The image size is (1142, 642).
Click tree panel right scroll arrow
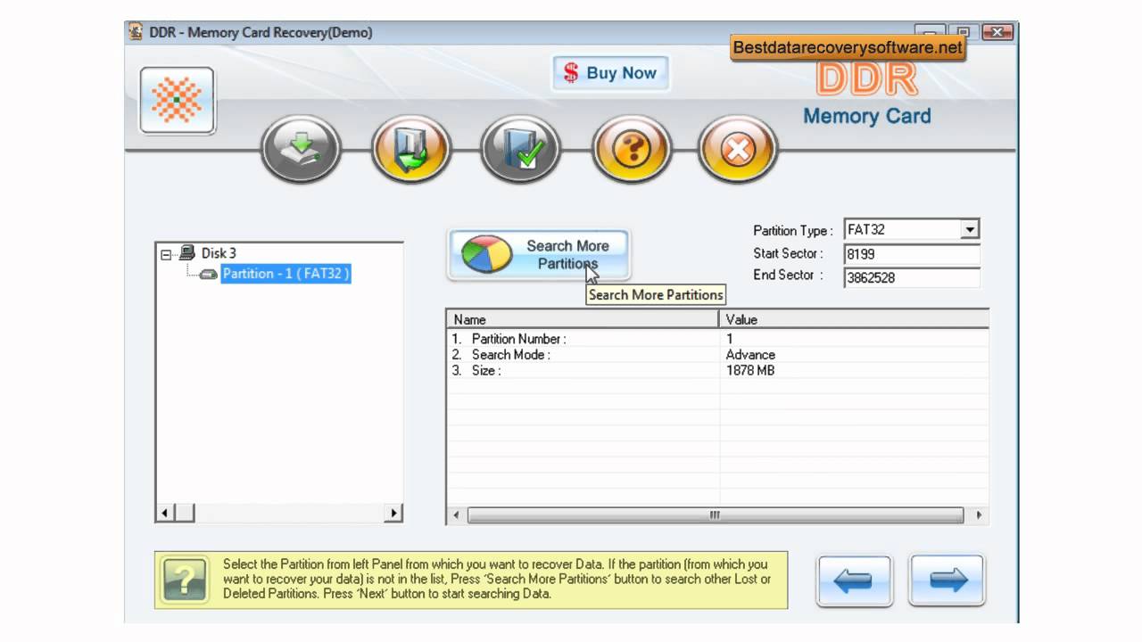[x=393, y=514]
